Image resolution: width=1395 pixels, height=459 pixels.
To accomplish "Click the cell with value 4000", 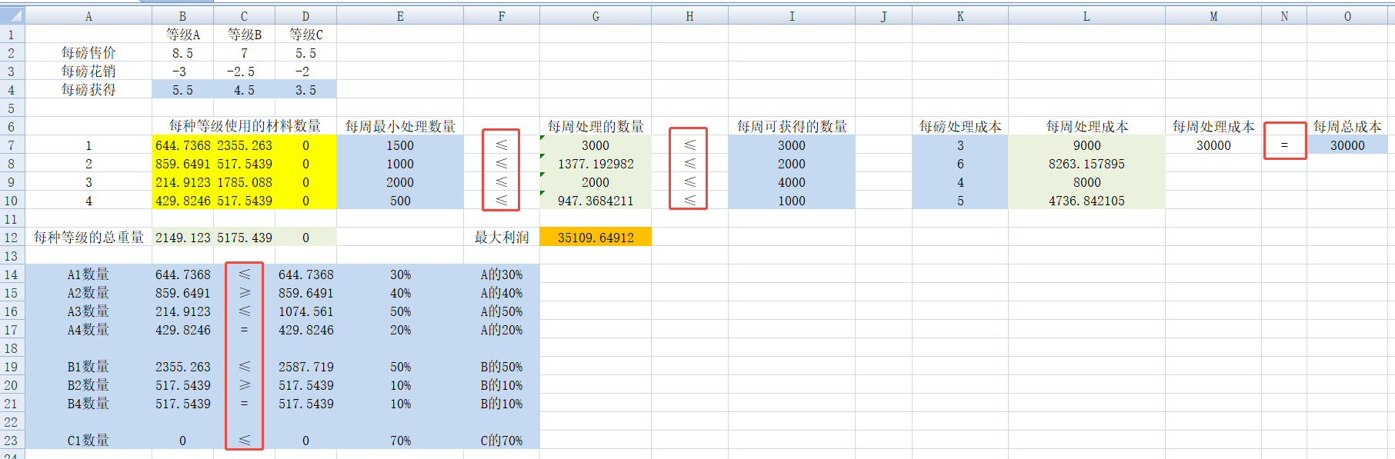I will point(792,182).
